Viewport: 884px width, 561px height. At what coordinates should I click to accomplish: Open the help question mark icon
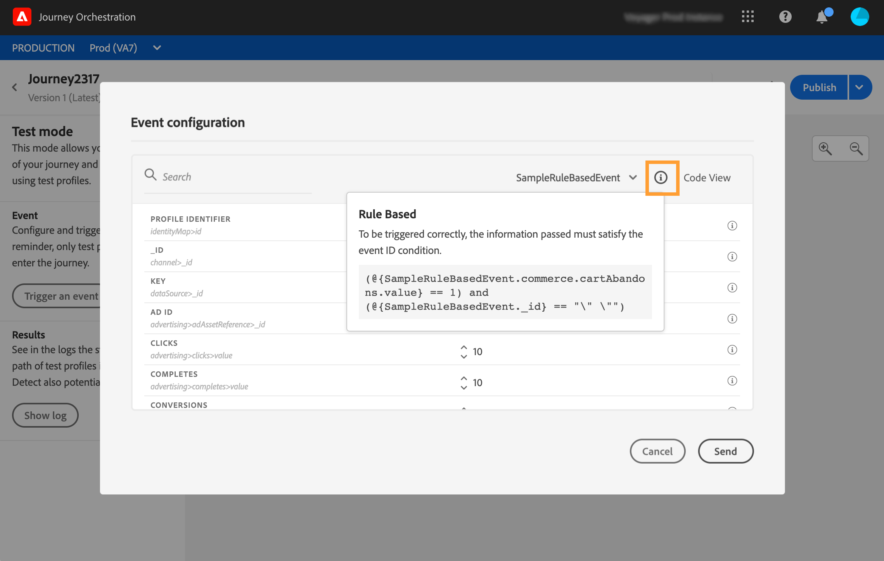(785, 17)
